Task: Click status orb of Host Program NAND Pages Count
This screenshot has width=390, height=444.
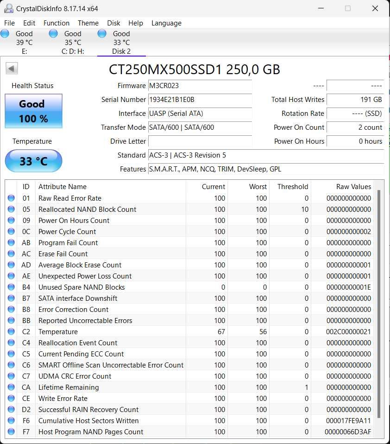Action: point(11,431)
